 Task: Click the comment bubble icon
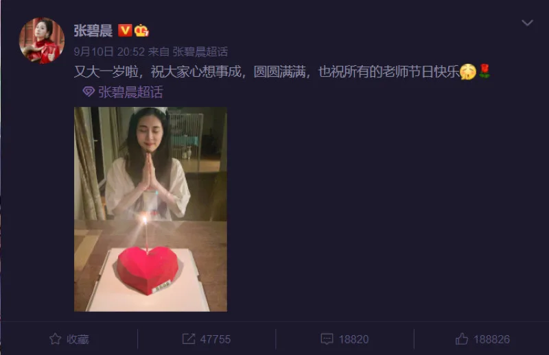(x=327, y=339)
